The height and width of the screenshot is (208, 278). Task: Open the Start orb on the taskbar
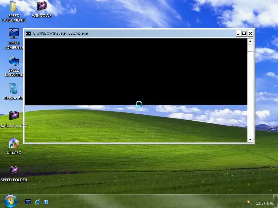tap(10, 201)
